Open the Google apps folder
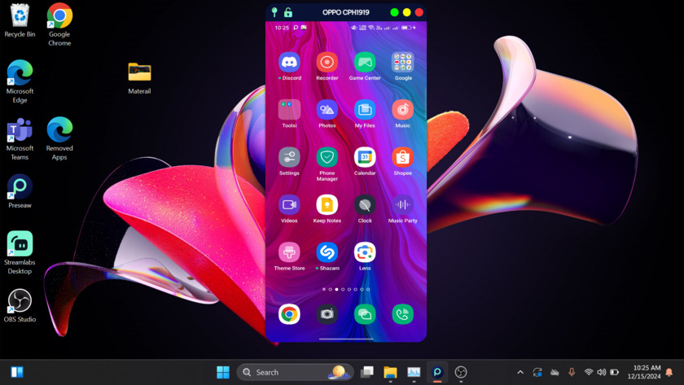Screen dimensions: 684x385 click(x=402, y=63)
